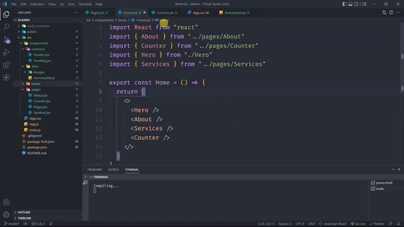Viewport: 404px width, 227px height.
Task: Open the Source Control view icon
Action: [6, 40]
